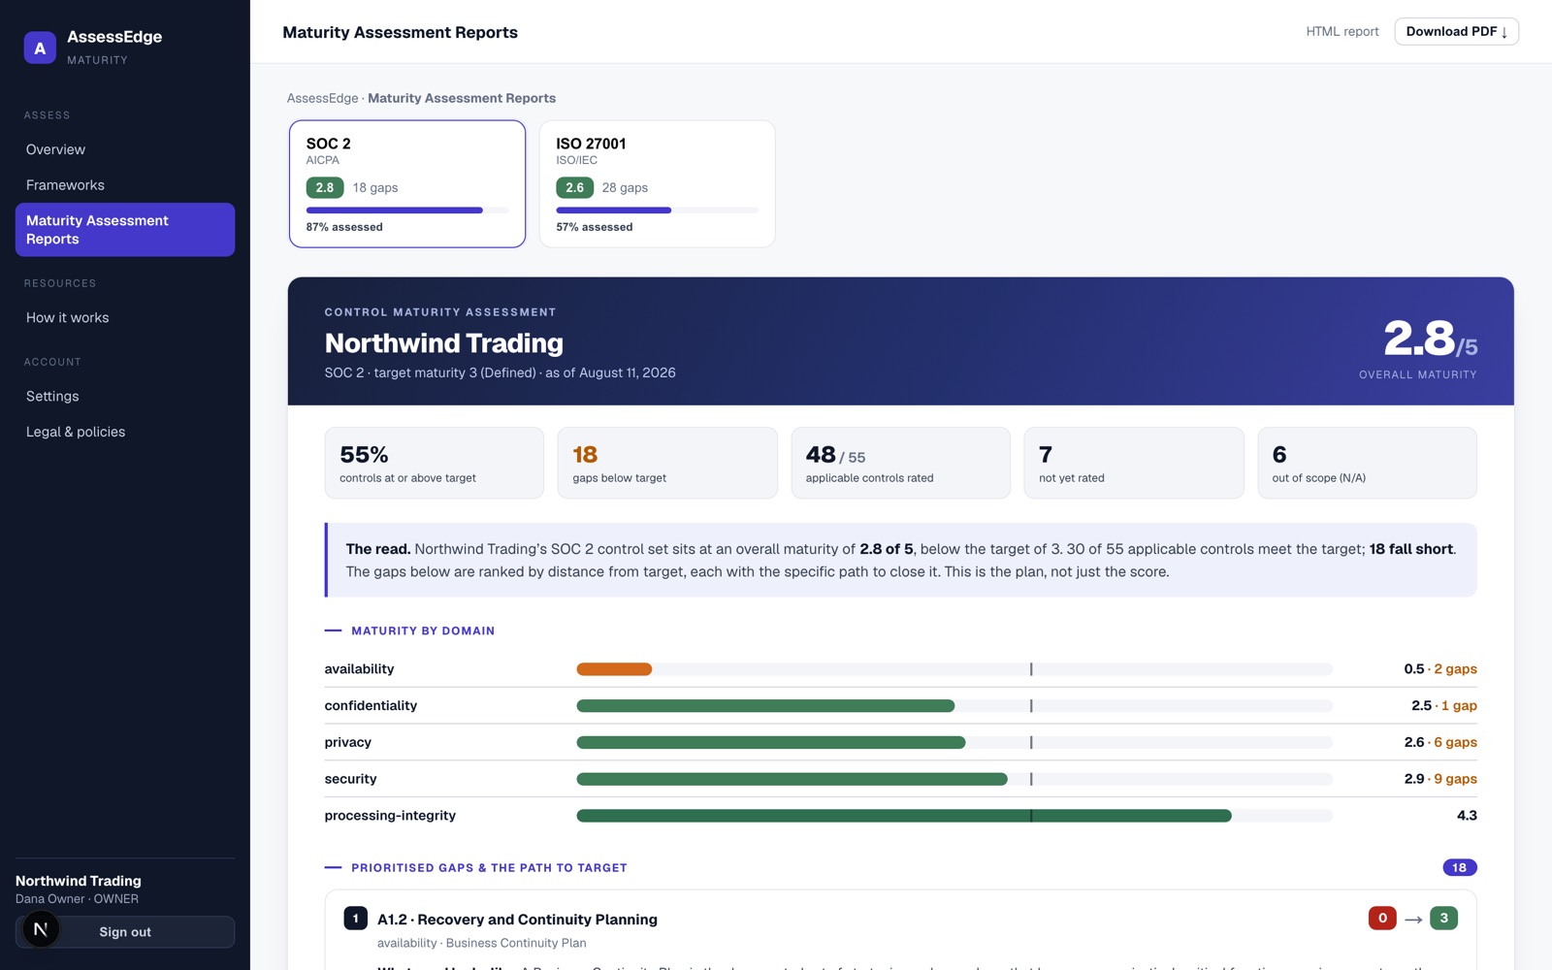The width and height of the screenshot is (1552, 970).
Task: Click 'Dana Owner · OWNER' user text
Action: 77,899
